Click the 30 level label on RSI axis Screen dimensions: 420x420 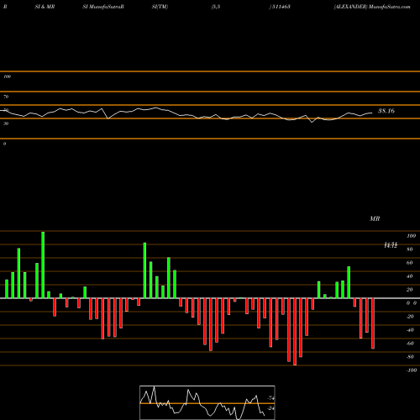click(x=6, y=123)
